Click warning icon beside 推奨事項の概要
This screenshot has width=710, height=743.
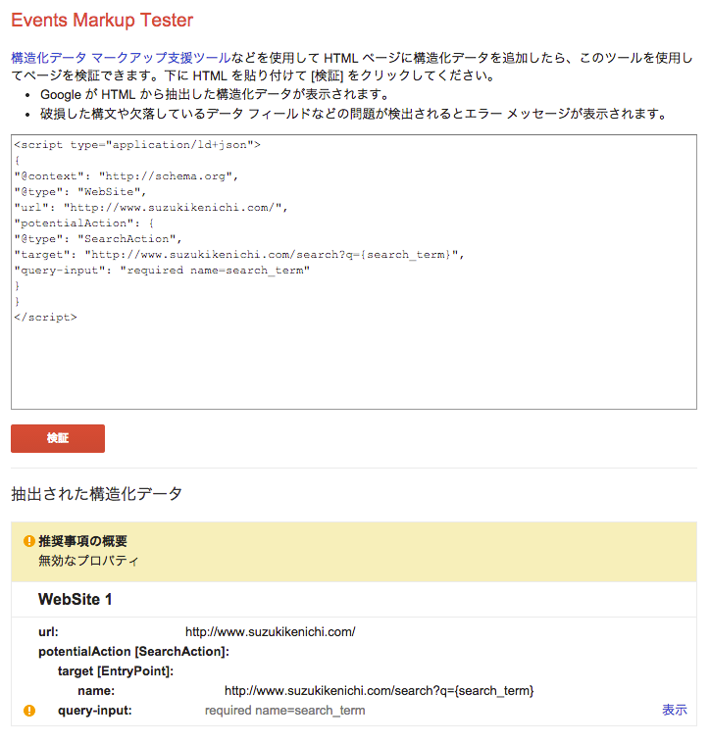coord(29,541)
